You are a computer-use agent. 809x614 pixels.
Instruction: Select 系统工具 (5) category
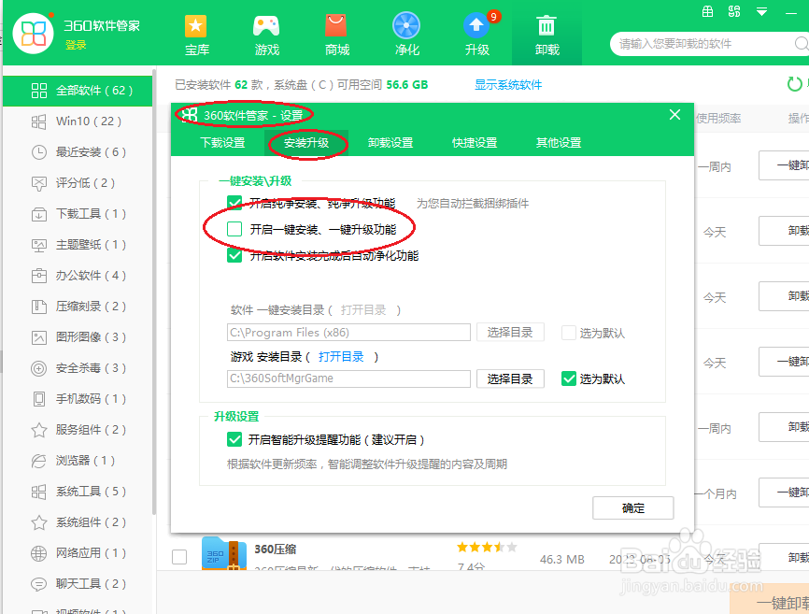78,492
